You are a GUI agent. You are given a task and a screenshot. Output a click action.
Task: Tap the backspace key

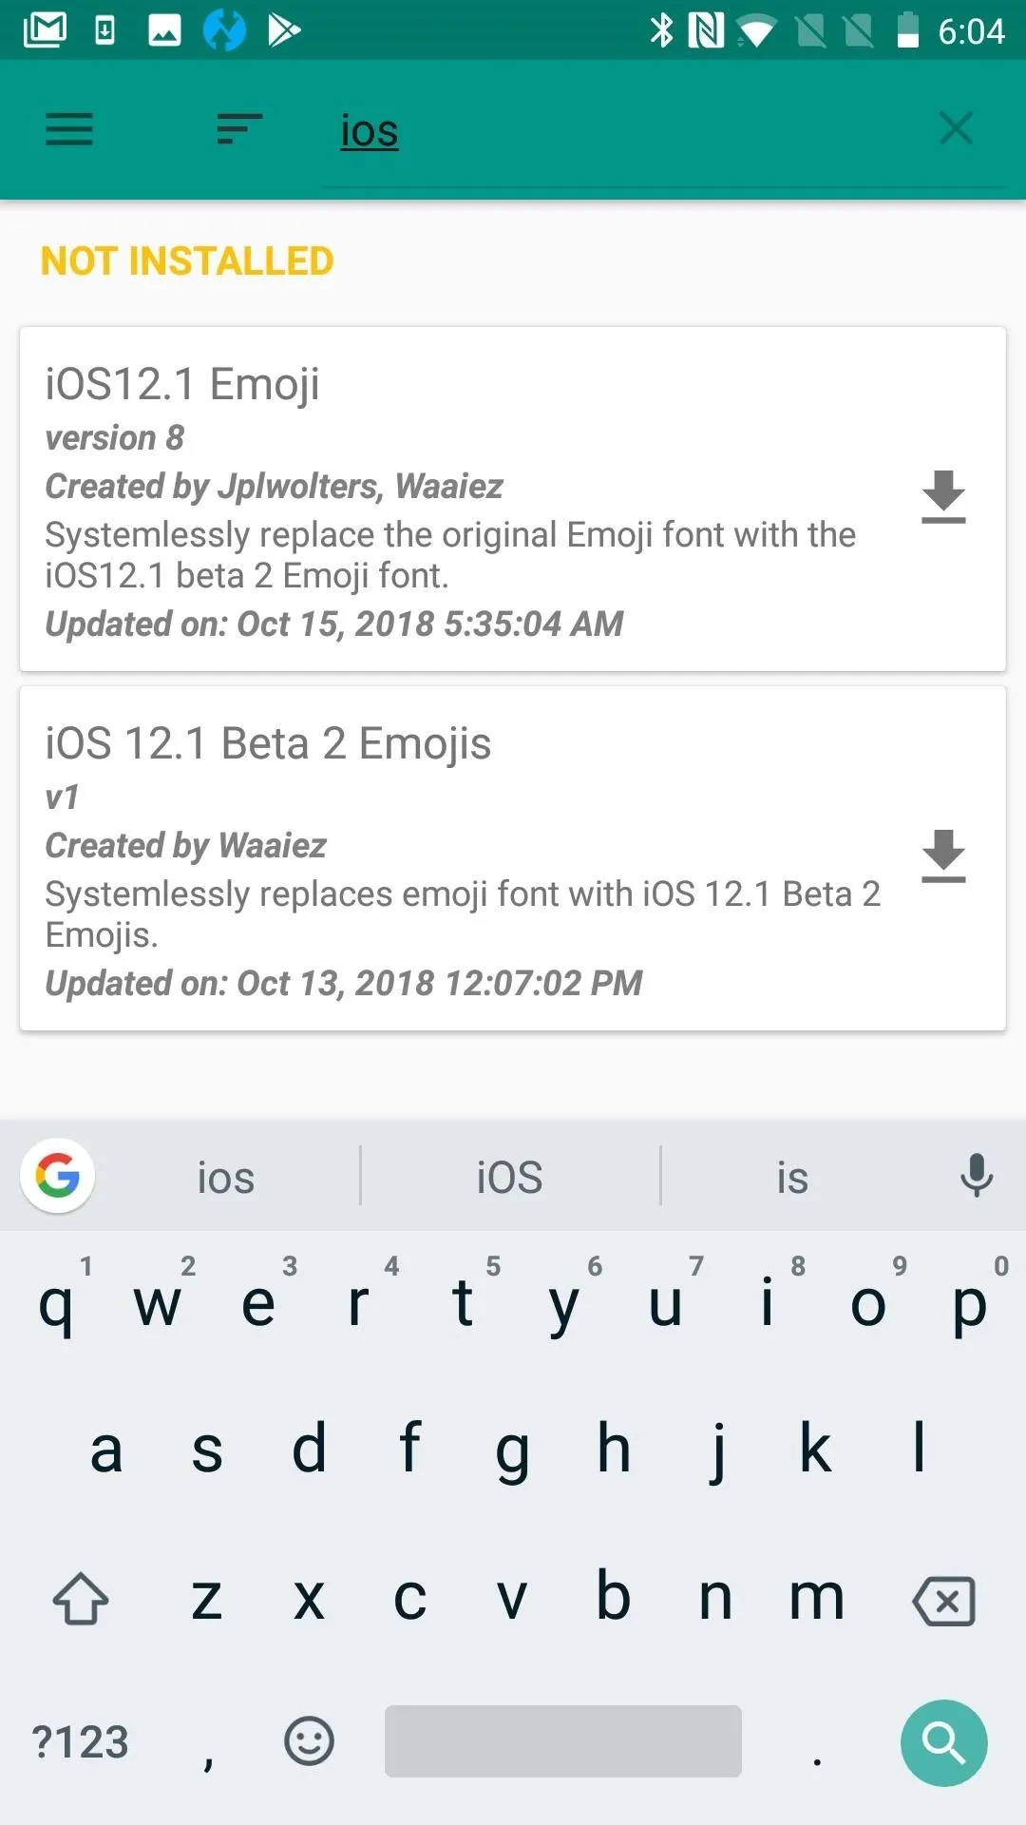coord(943,1601)
